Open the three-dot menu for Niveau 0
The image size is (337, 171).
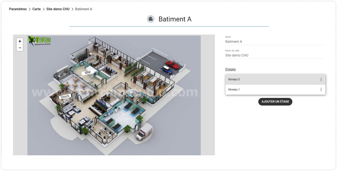321,79
